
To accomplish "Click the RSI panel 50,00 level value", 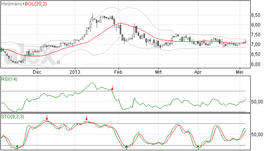I will (x=257, y=102).
